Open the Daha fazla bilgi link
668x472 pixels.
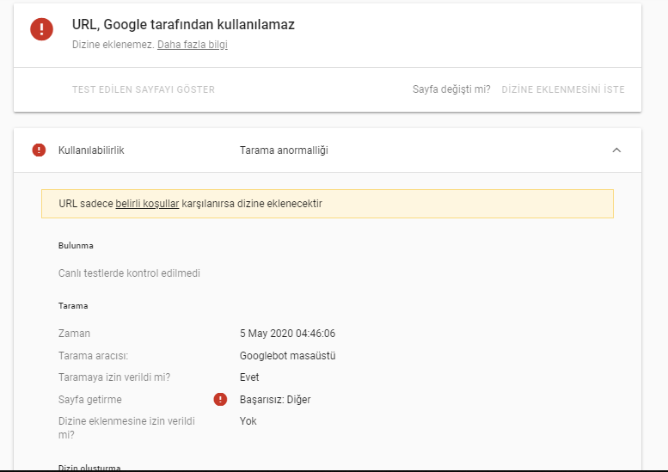point(192,45)
